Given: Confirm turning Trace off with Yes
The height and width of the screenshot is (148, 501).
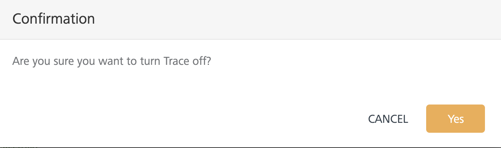Looking at the screenshot, I should (455, 119).
